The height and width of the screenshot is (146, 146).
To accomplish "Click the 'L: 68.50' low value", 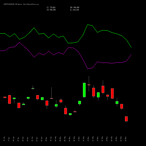I will pos(74,10).
